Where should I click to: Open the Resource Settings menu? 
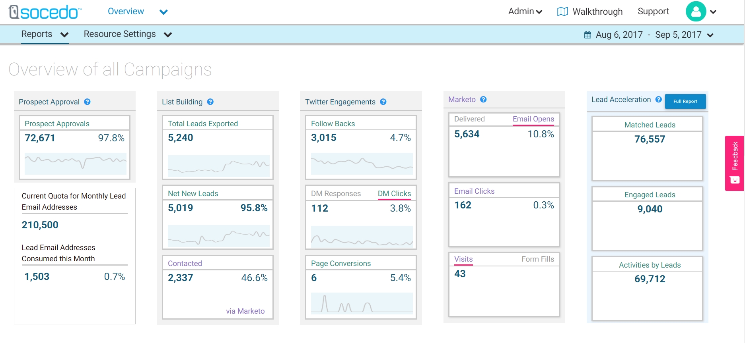tap(120, 34)
